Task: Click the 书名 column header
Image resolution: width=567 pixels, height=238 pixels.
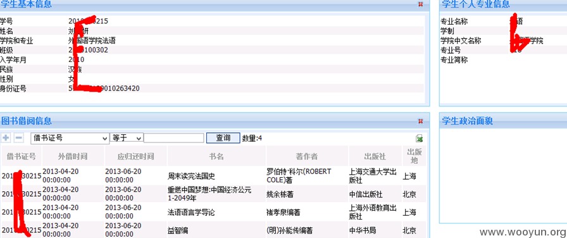Action: 216,156
